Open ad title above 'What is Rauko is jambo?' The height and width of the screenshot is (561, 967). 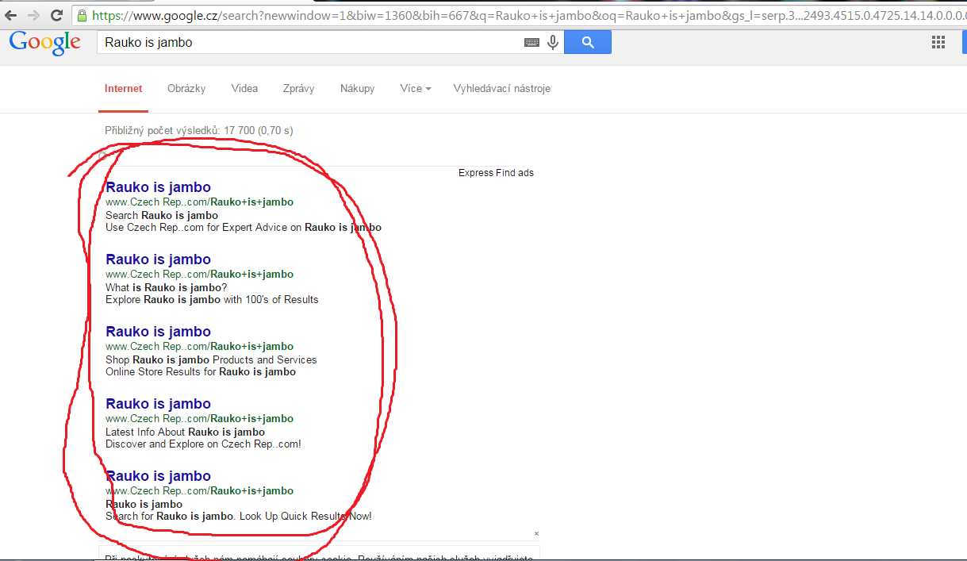pyautogui.click(x=158, y=259)
